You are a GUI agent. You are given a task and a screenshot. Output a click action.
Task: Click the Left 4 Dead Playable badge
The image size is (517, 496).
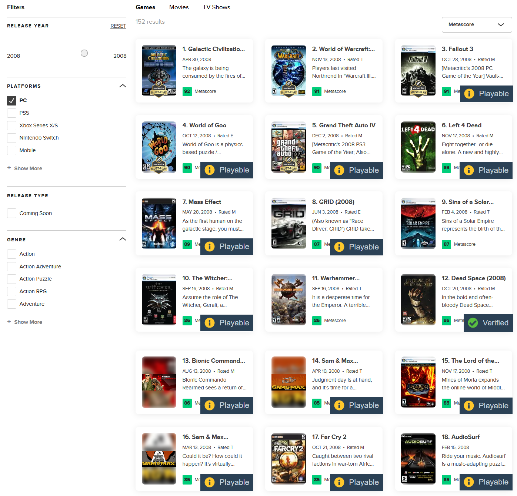(x=486, y=170)
